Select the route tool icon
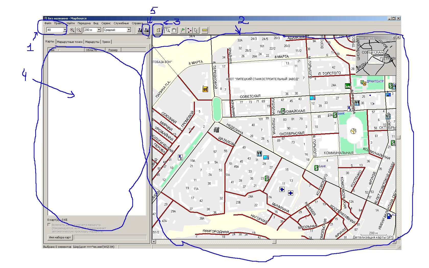This screenshot has width=429, height=268. (189, 30)
